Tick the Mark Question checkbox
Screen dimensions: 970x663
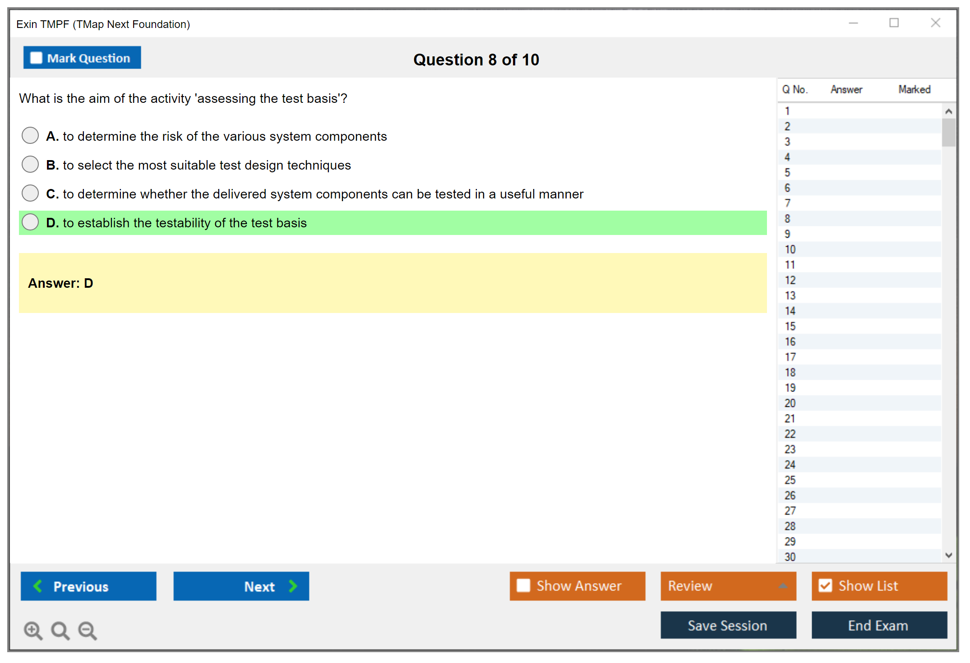(x=36, y=58)
